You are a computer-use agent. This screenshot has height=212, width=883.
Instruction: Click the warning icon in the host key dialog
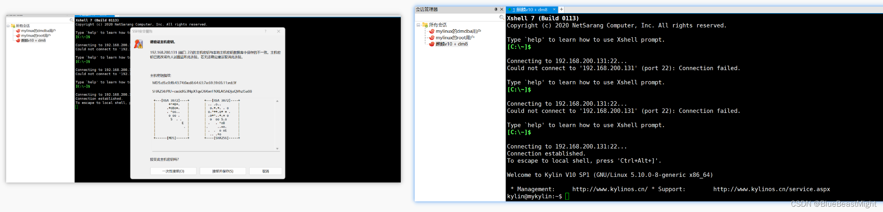(x=139, y=44)
